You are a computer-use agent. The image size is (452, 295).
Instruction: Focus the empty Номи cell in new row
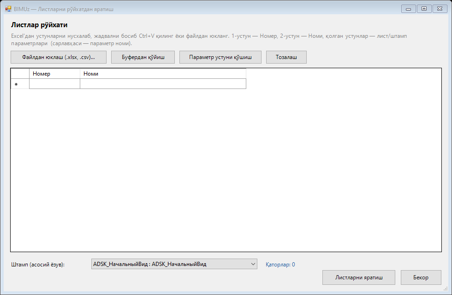coord(163,84)
